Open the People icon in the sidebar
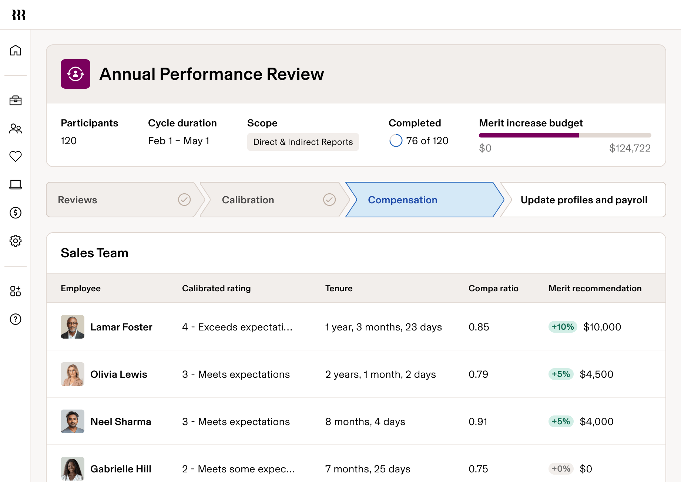 pos(15,129)
